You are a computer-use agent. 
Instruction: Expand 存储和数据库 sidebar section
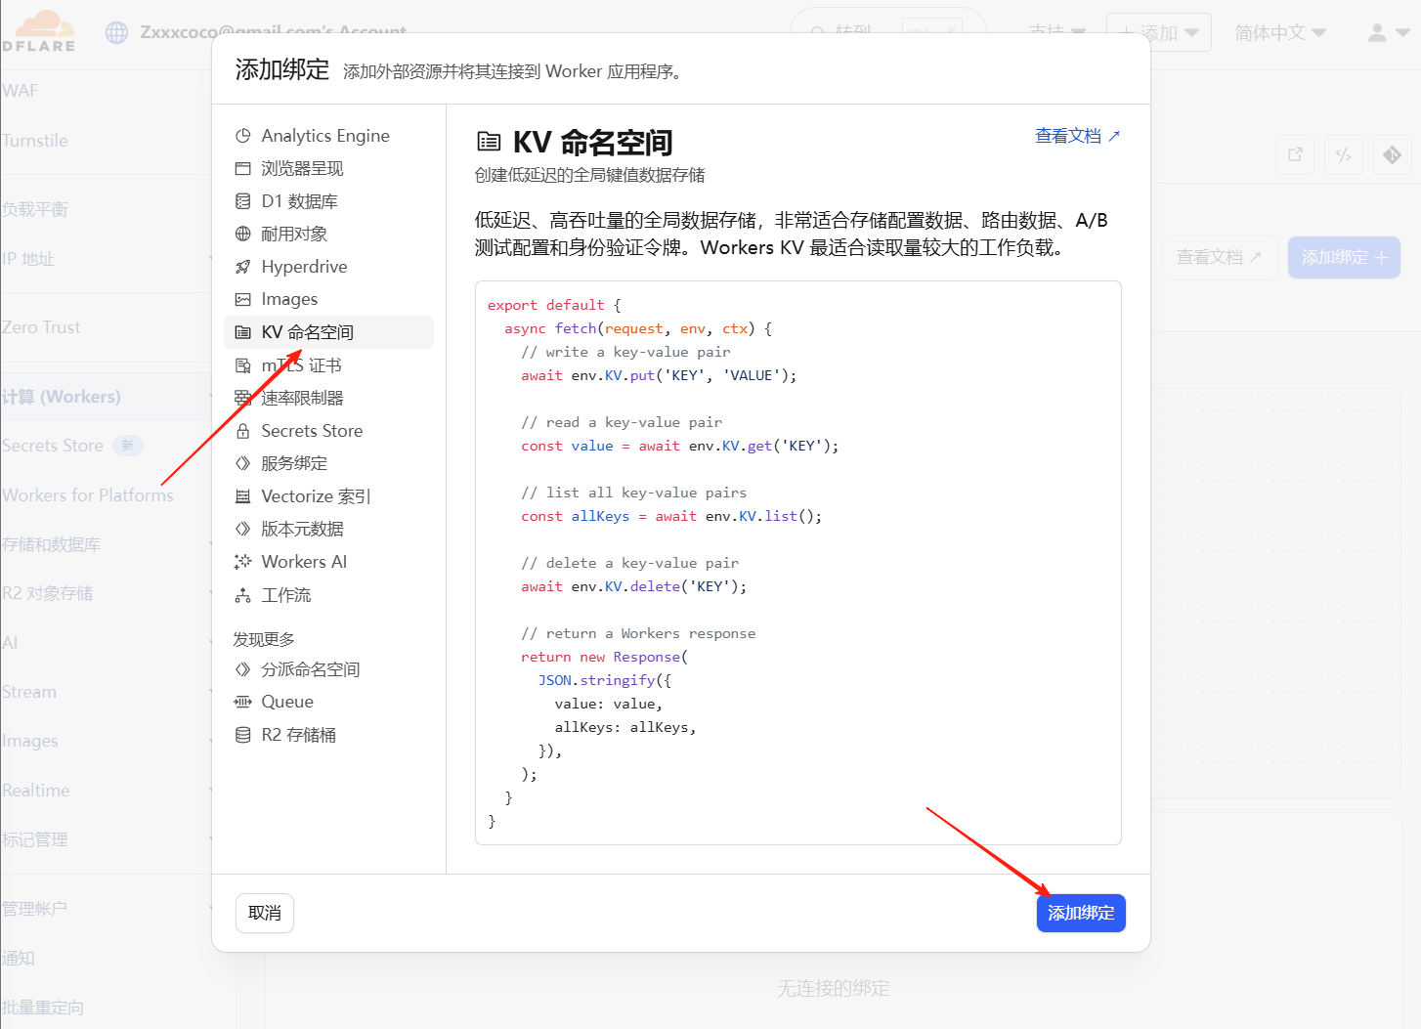[106, 544]
